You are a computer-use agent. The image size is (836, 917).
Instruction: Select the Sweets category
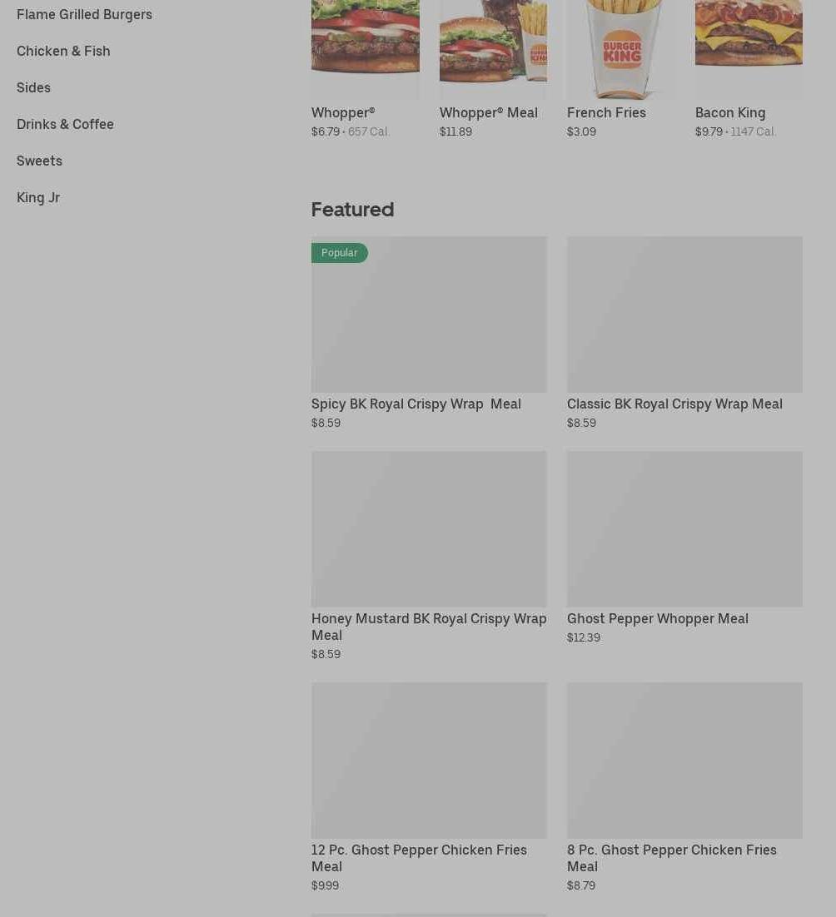[39, 161]
